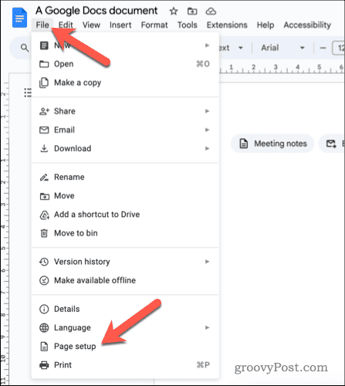Screen dimensions: 345x386
Task: Expand the Share submenu arrow
Action: click(x=207, y=111)
